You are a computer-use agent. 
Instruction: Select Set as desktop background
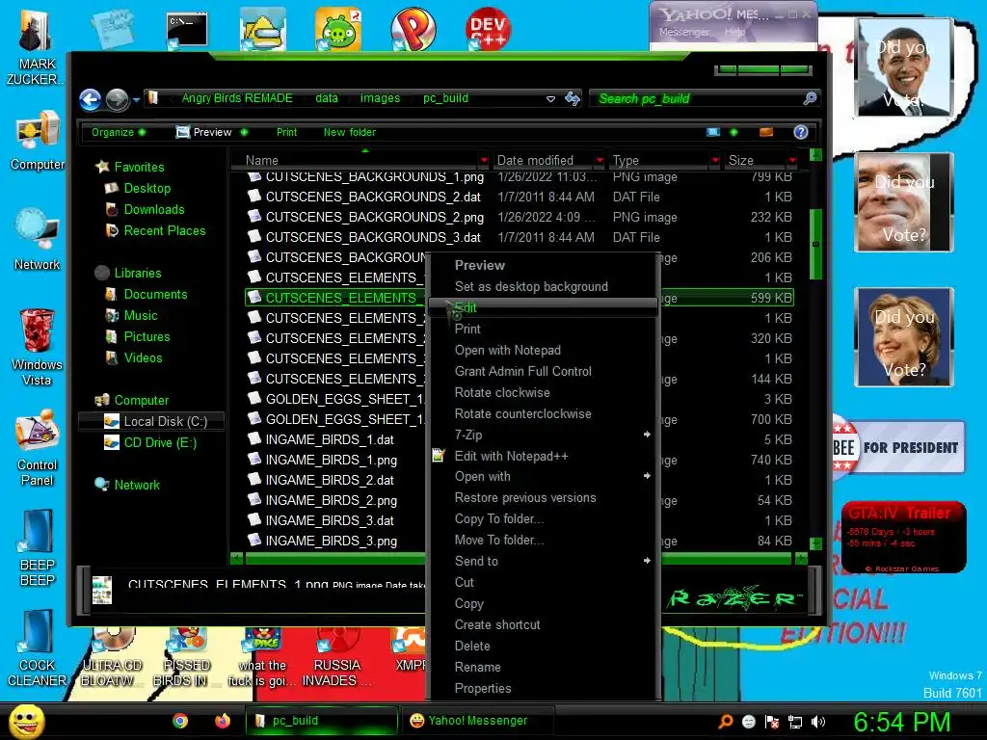tap(544, 286)
